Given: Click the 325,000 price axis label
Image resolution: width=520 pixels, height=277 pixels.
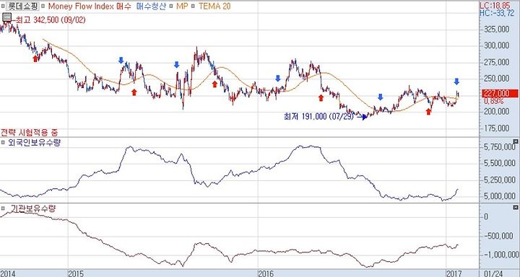Looking at the screenshot, I should (496, 29).
